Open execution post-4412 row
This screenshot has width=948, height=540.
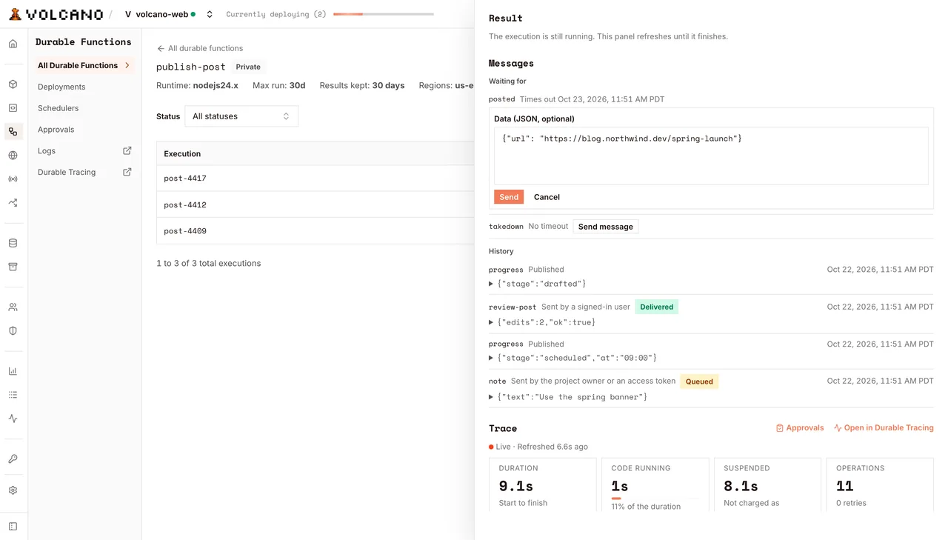click(x=315, y=204)
